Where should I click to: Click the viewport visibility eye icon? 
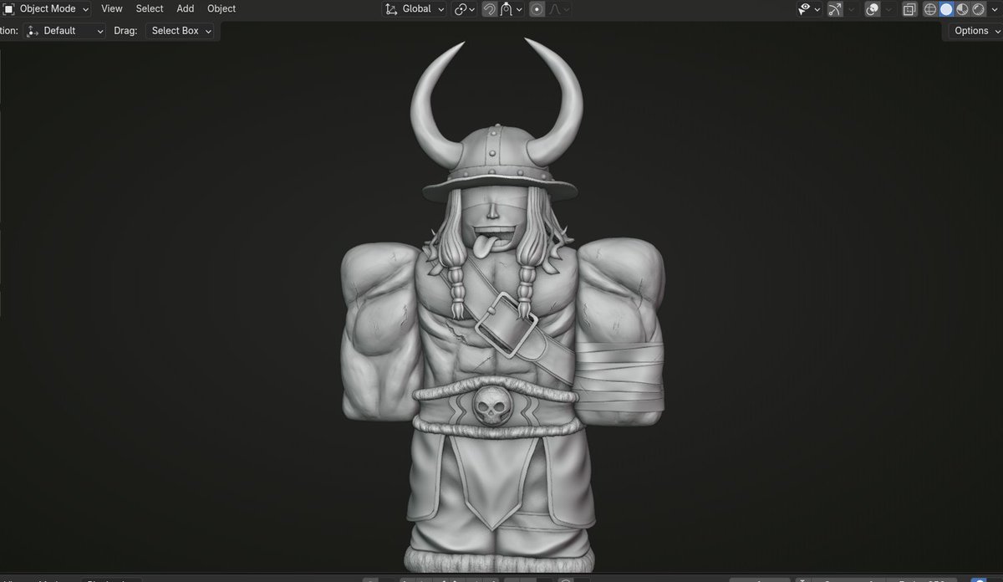(809, 9)
